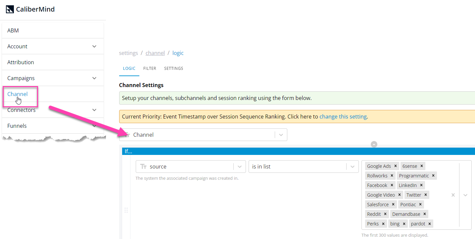This screenshot has width=475, height=239.
Task: Open the Funnels sidebar item
Action: (53, 126)
